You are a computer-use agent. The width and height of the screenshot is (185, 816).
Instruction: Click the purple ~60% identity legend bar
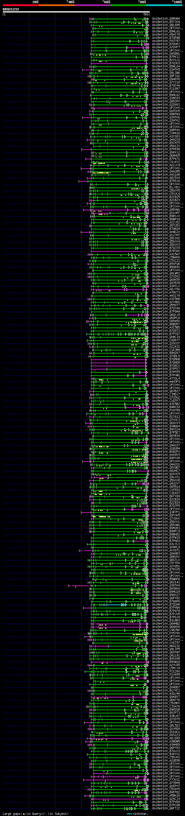(x=93, y=5)
